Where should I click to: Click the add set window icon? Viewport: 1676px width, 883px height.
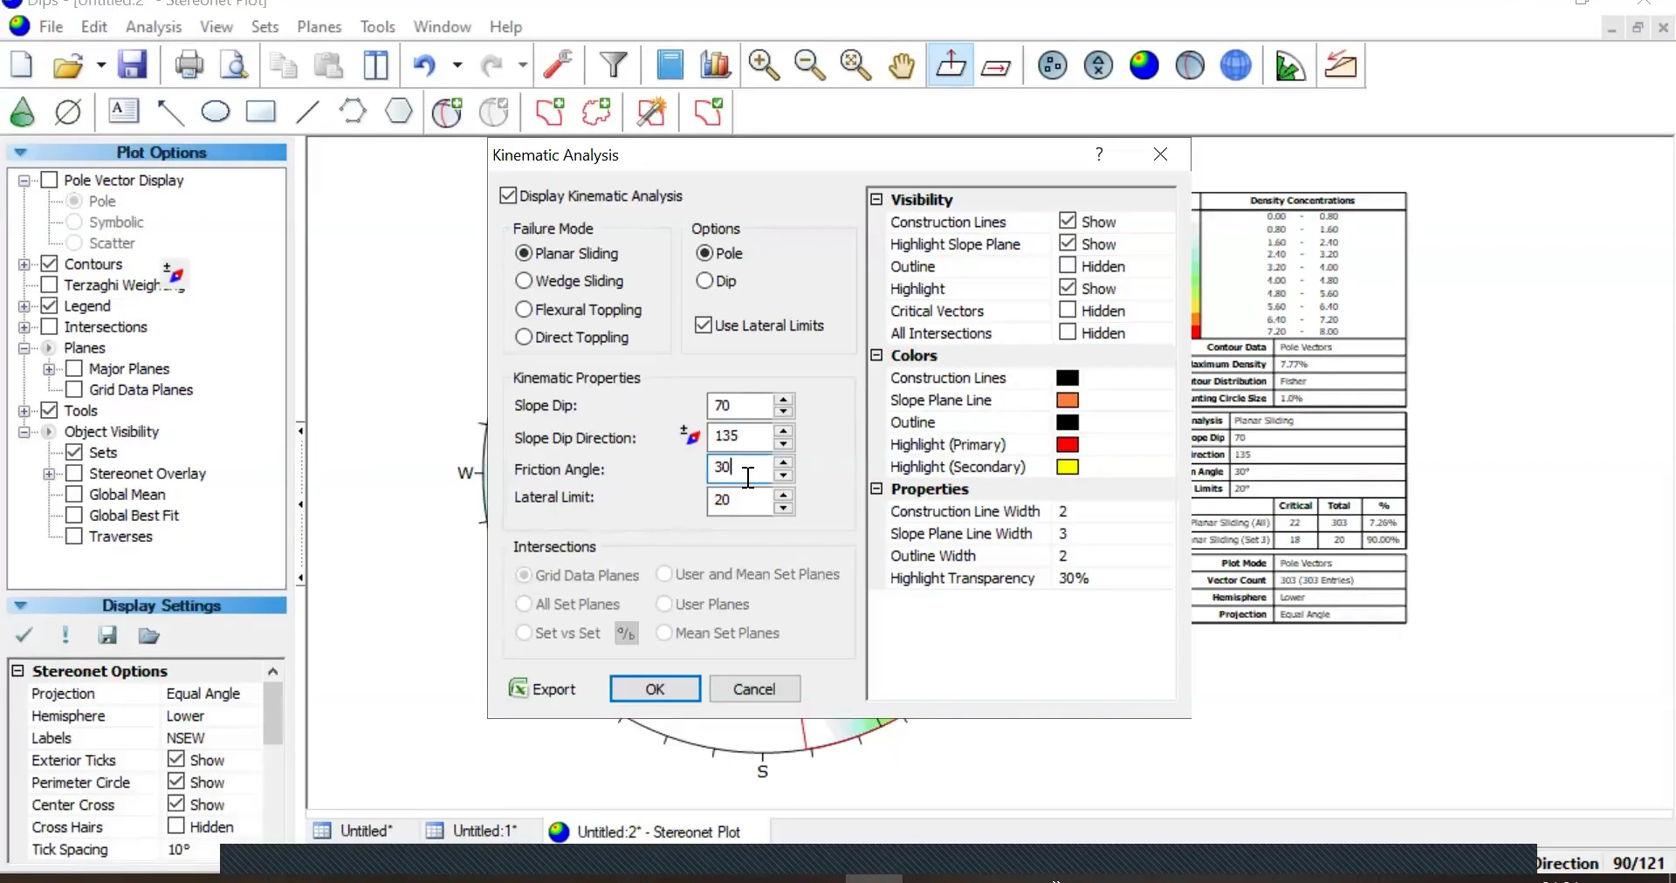550,112
